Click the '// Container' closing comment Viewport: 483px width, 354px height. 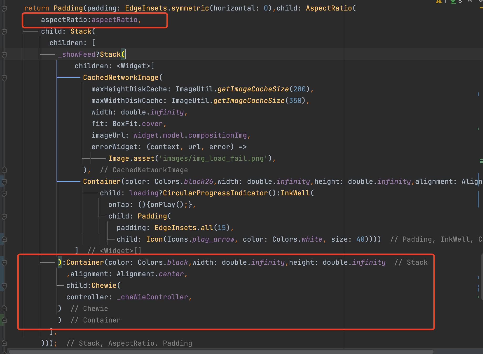[95, 320]
